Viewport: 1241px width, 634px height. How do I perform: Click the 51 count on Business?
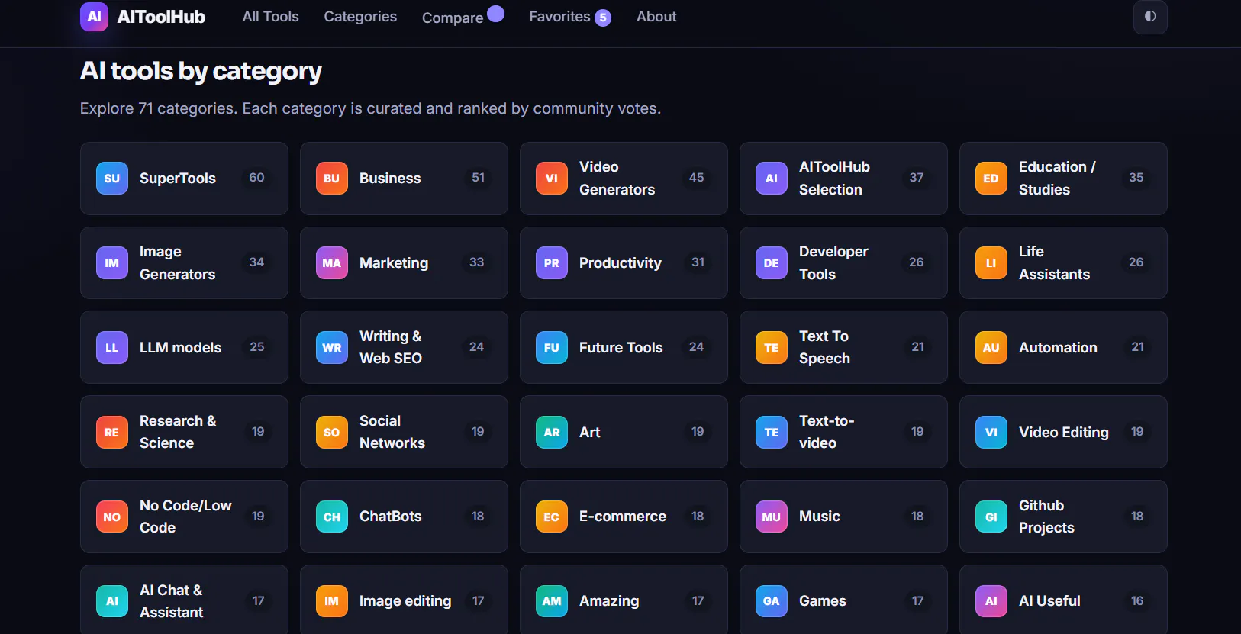pos(478,178)
